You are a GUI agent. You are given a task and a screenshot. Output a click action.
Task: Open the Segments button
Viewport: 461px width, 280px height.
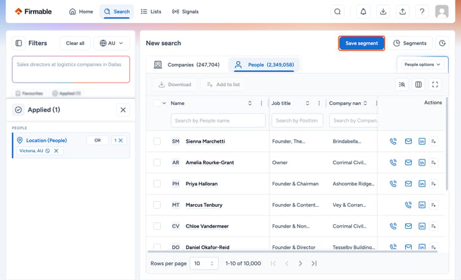(x=410, y=43)
